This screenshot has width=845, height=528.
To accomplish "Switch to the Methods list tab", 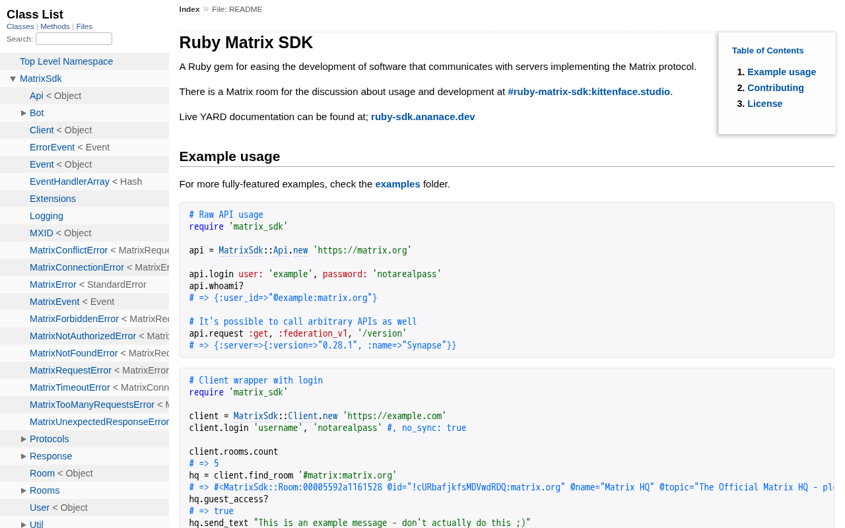I will click(x=55, y=26).
